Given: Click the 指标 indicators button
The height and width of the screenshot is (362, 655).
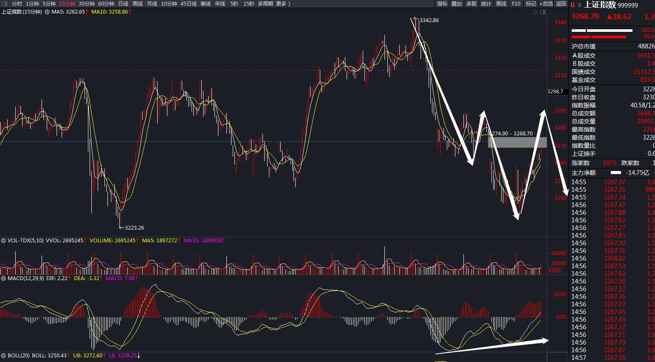Looking at the screenshot, I should 442,3.
